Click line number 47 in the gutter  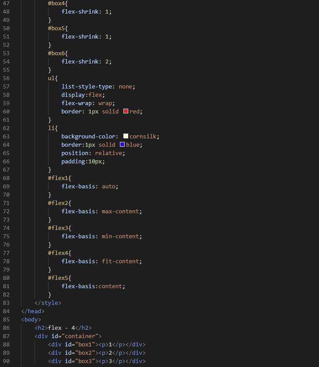6,3
